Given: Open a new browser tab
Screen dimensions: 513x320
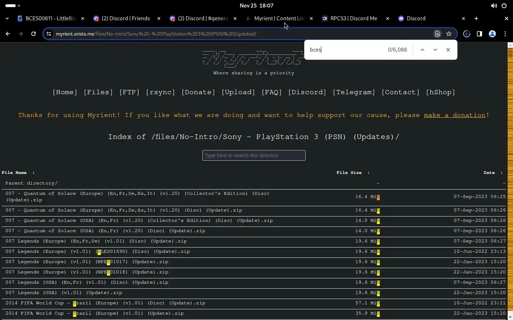Looking at the screenshot, I should coord(476,18).
